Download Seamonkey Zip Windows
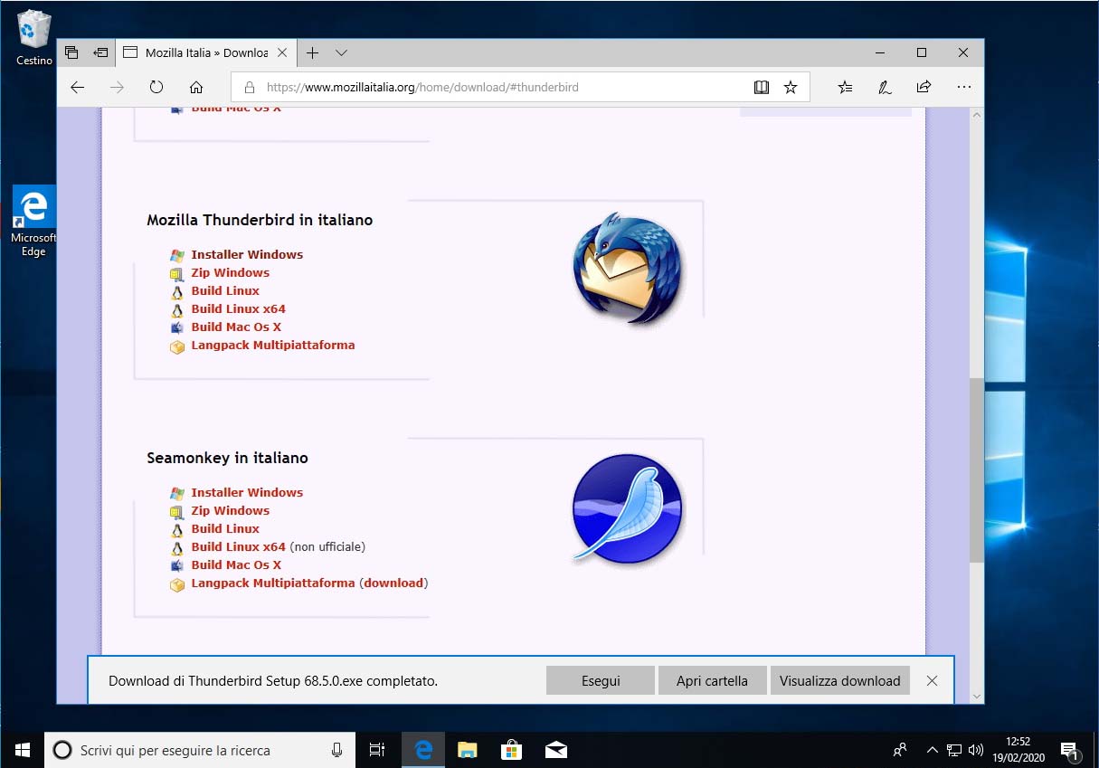The height and width of the screenshot is (768, 1099). pos(230,510)
